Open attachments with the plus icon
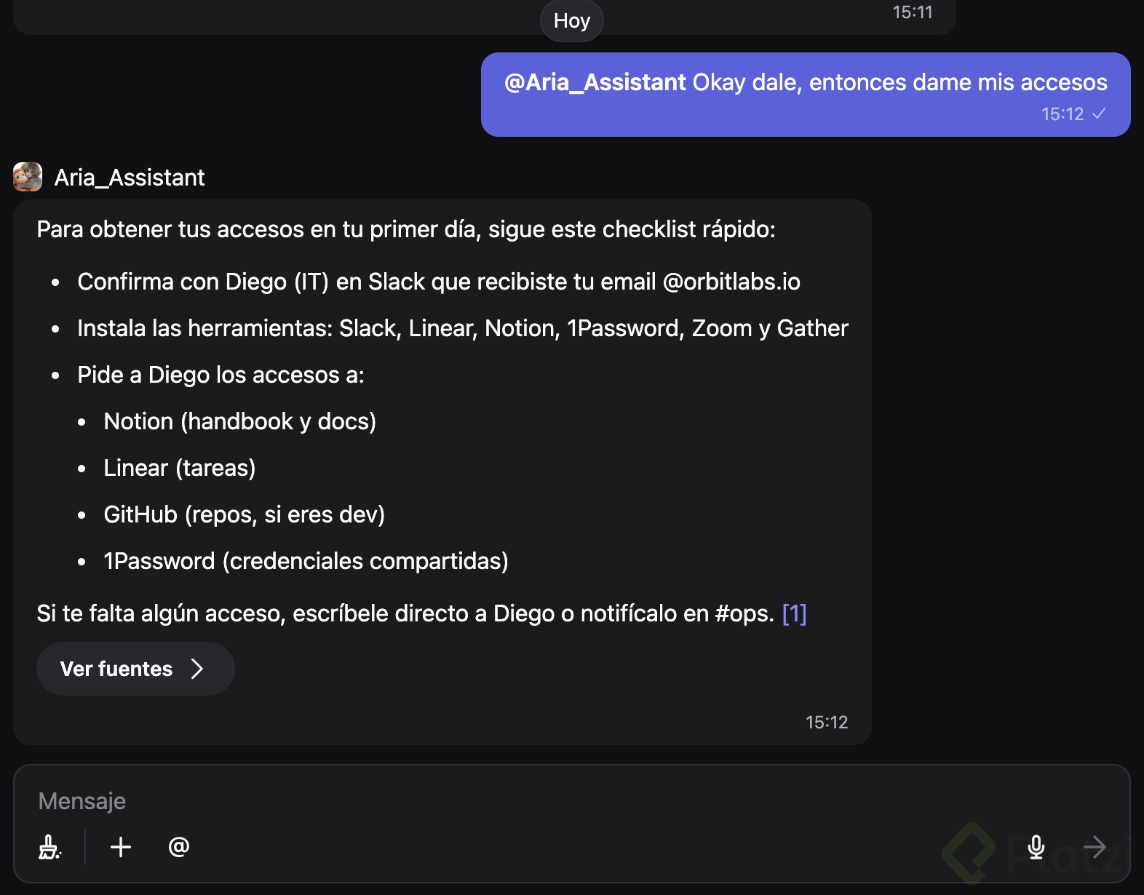Screen dimensions: 1144x895 tap(121, 847)
